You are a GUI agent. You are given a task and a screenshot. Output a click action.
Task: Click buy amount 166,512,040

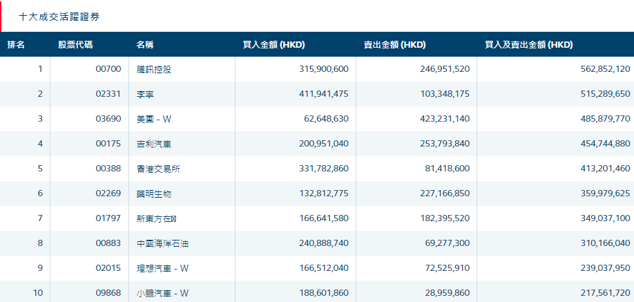pyautogui.click(x=324, y=268)
